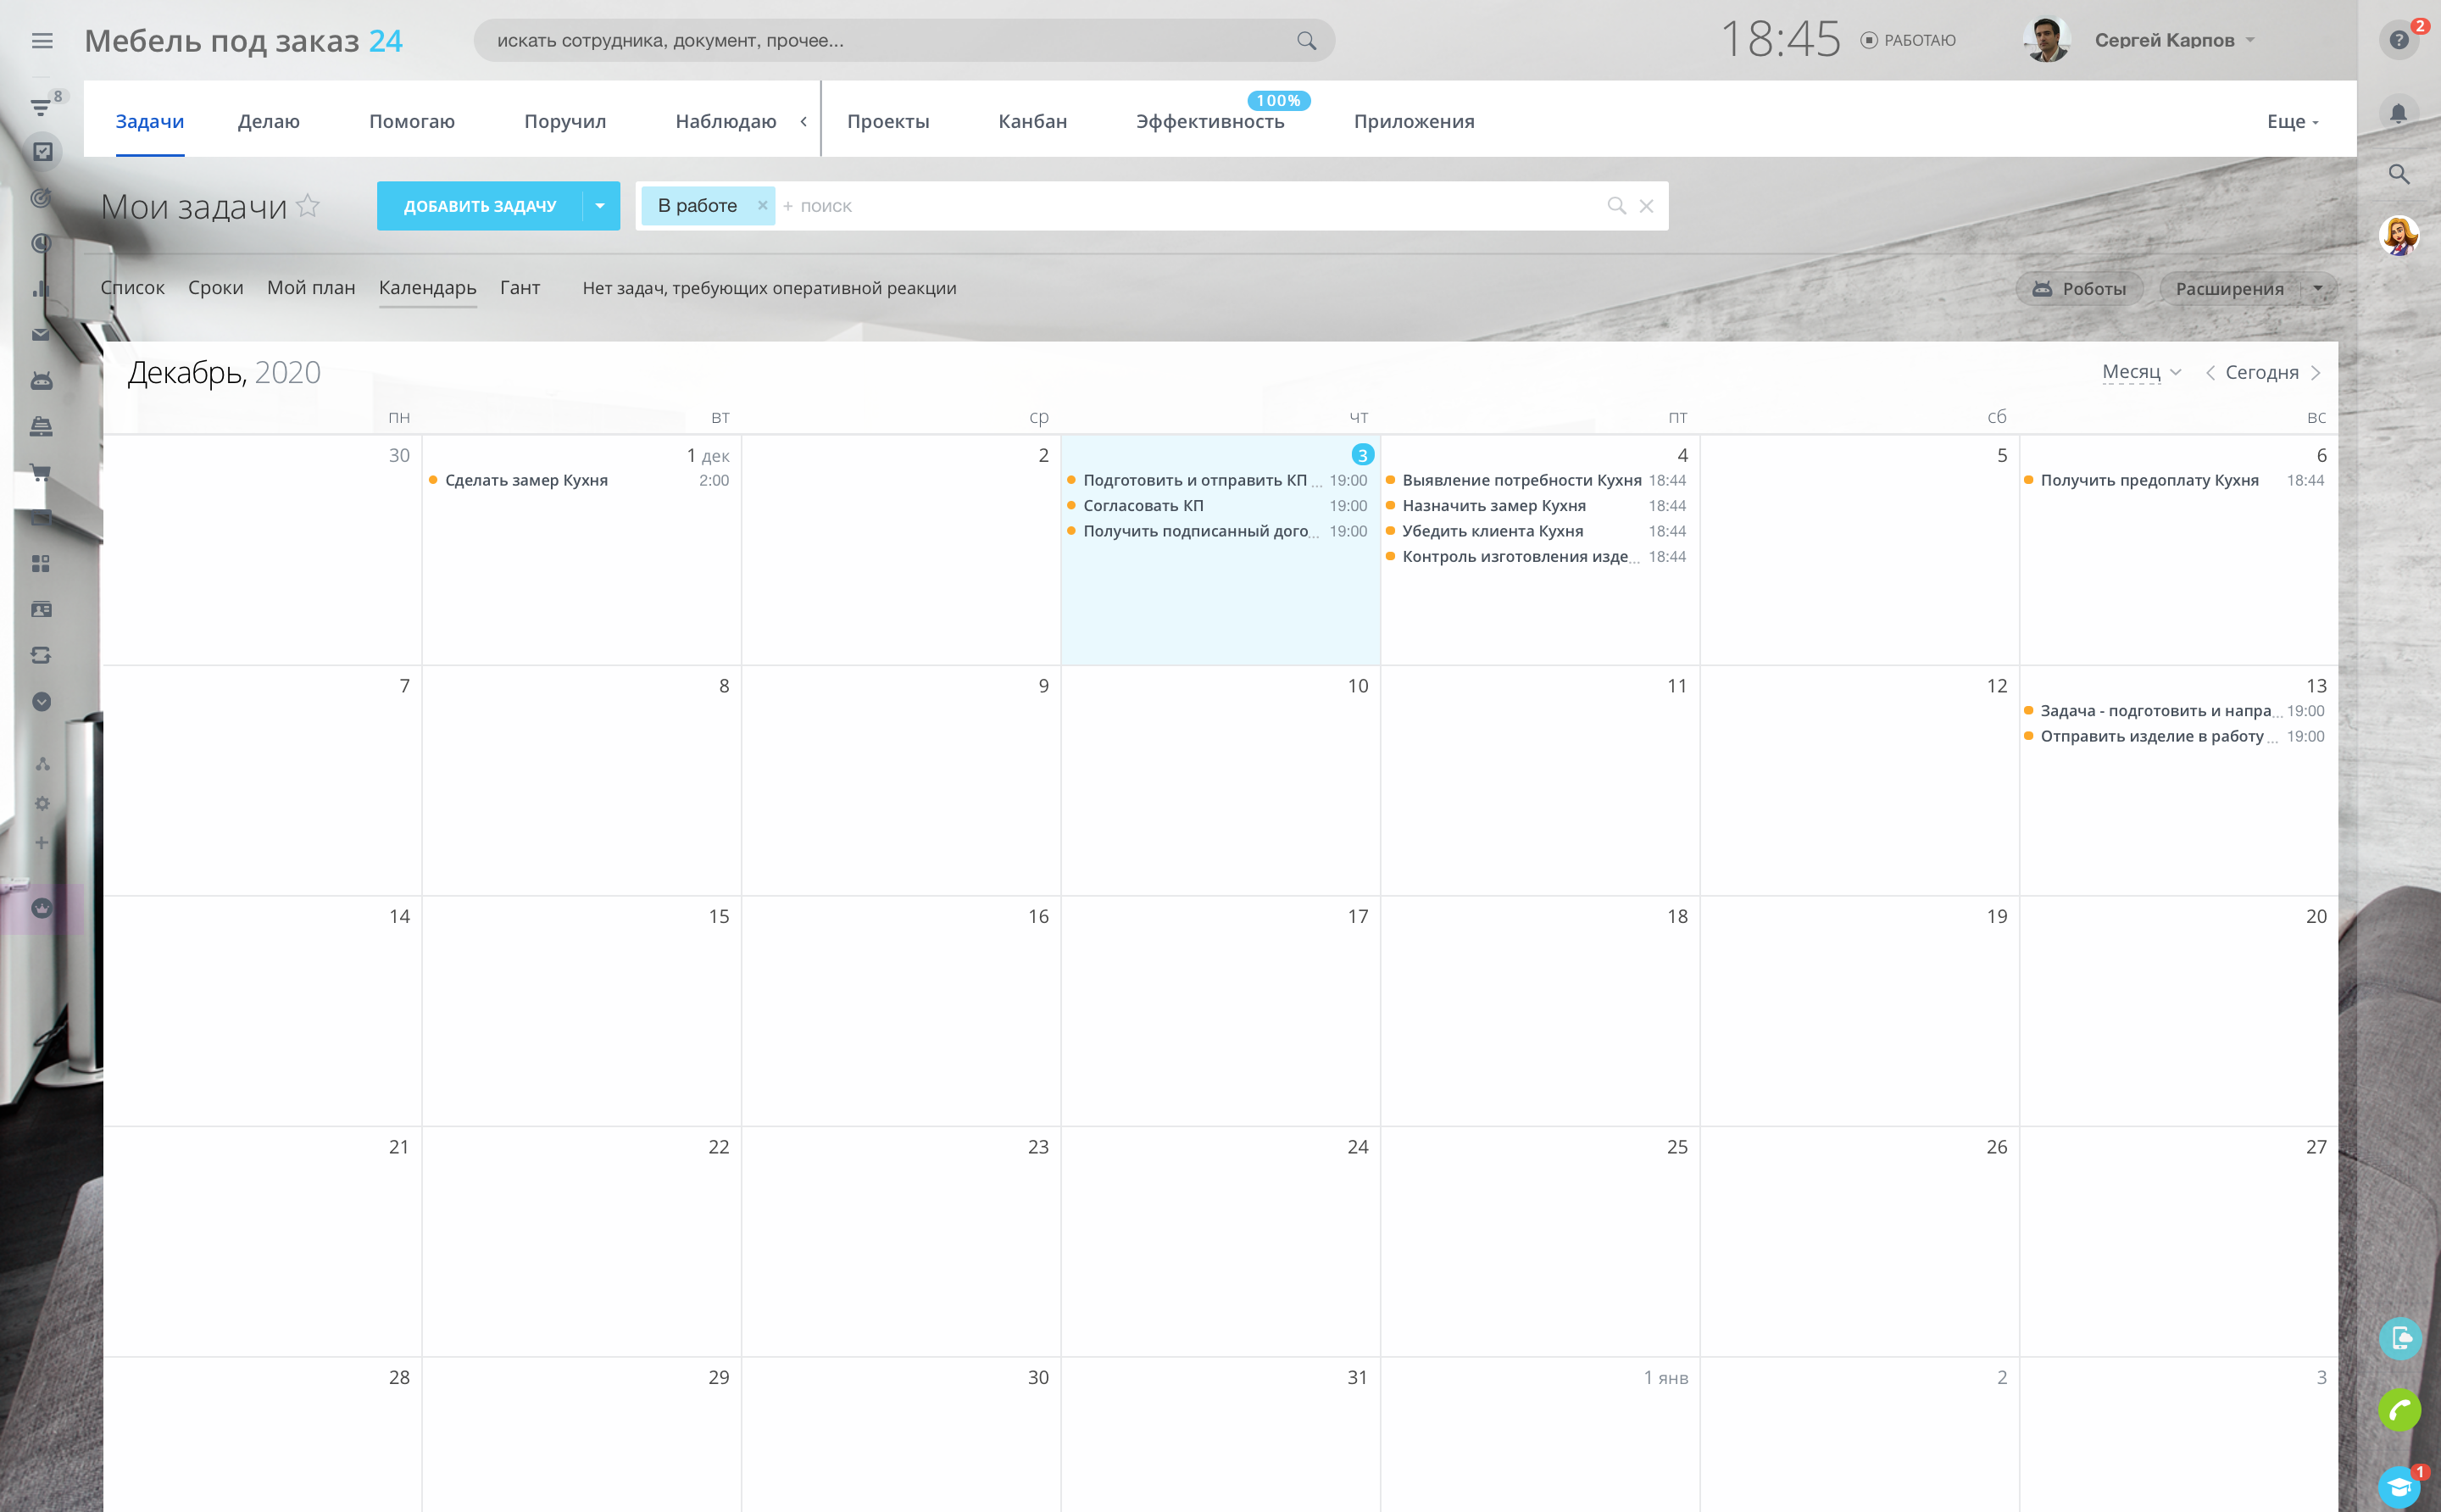Toggle the working status indicator
Image resolution: width=2441 pixels, height=1512 pixels.
1907,41
